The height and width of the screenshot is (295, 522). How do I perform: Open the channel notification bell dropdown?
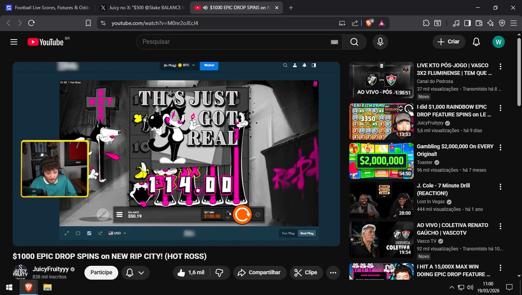pyautogui.click(x=135, y=273)
